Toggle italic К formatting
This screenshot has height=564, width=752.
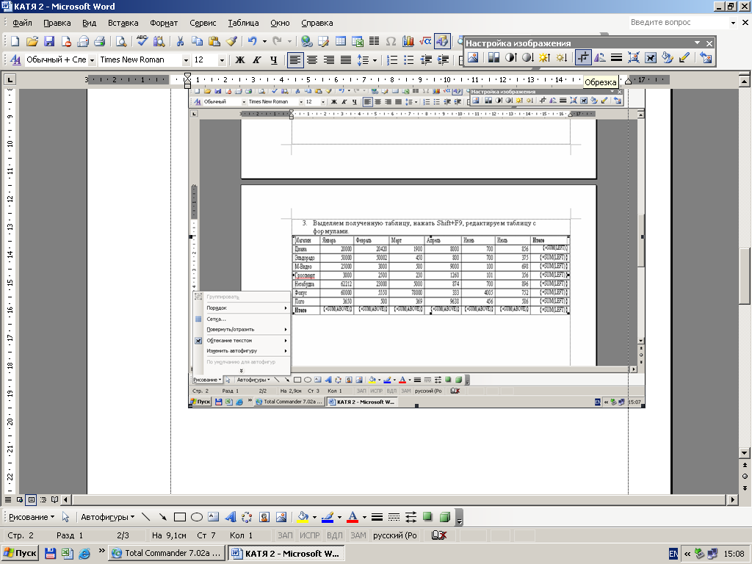coord(256,60)
